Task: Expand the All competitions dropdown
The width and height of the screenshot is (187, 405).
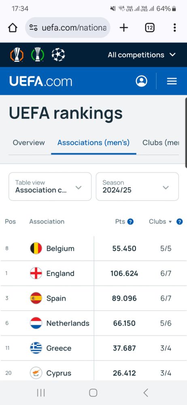Action: click(x=142, y=55)
